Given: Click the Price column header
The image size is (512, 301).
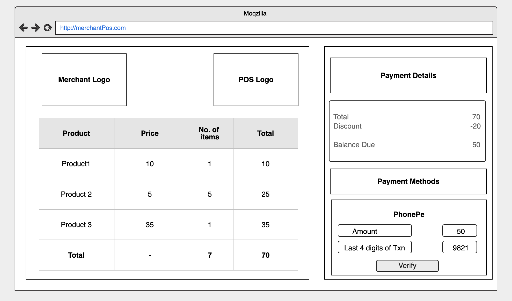Looking at the screenshot, I should click(150, 133).
